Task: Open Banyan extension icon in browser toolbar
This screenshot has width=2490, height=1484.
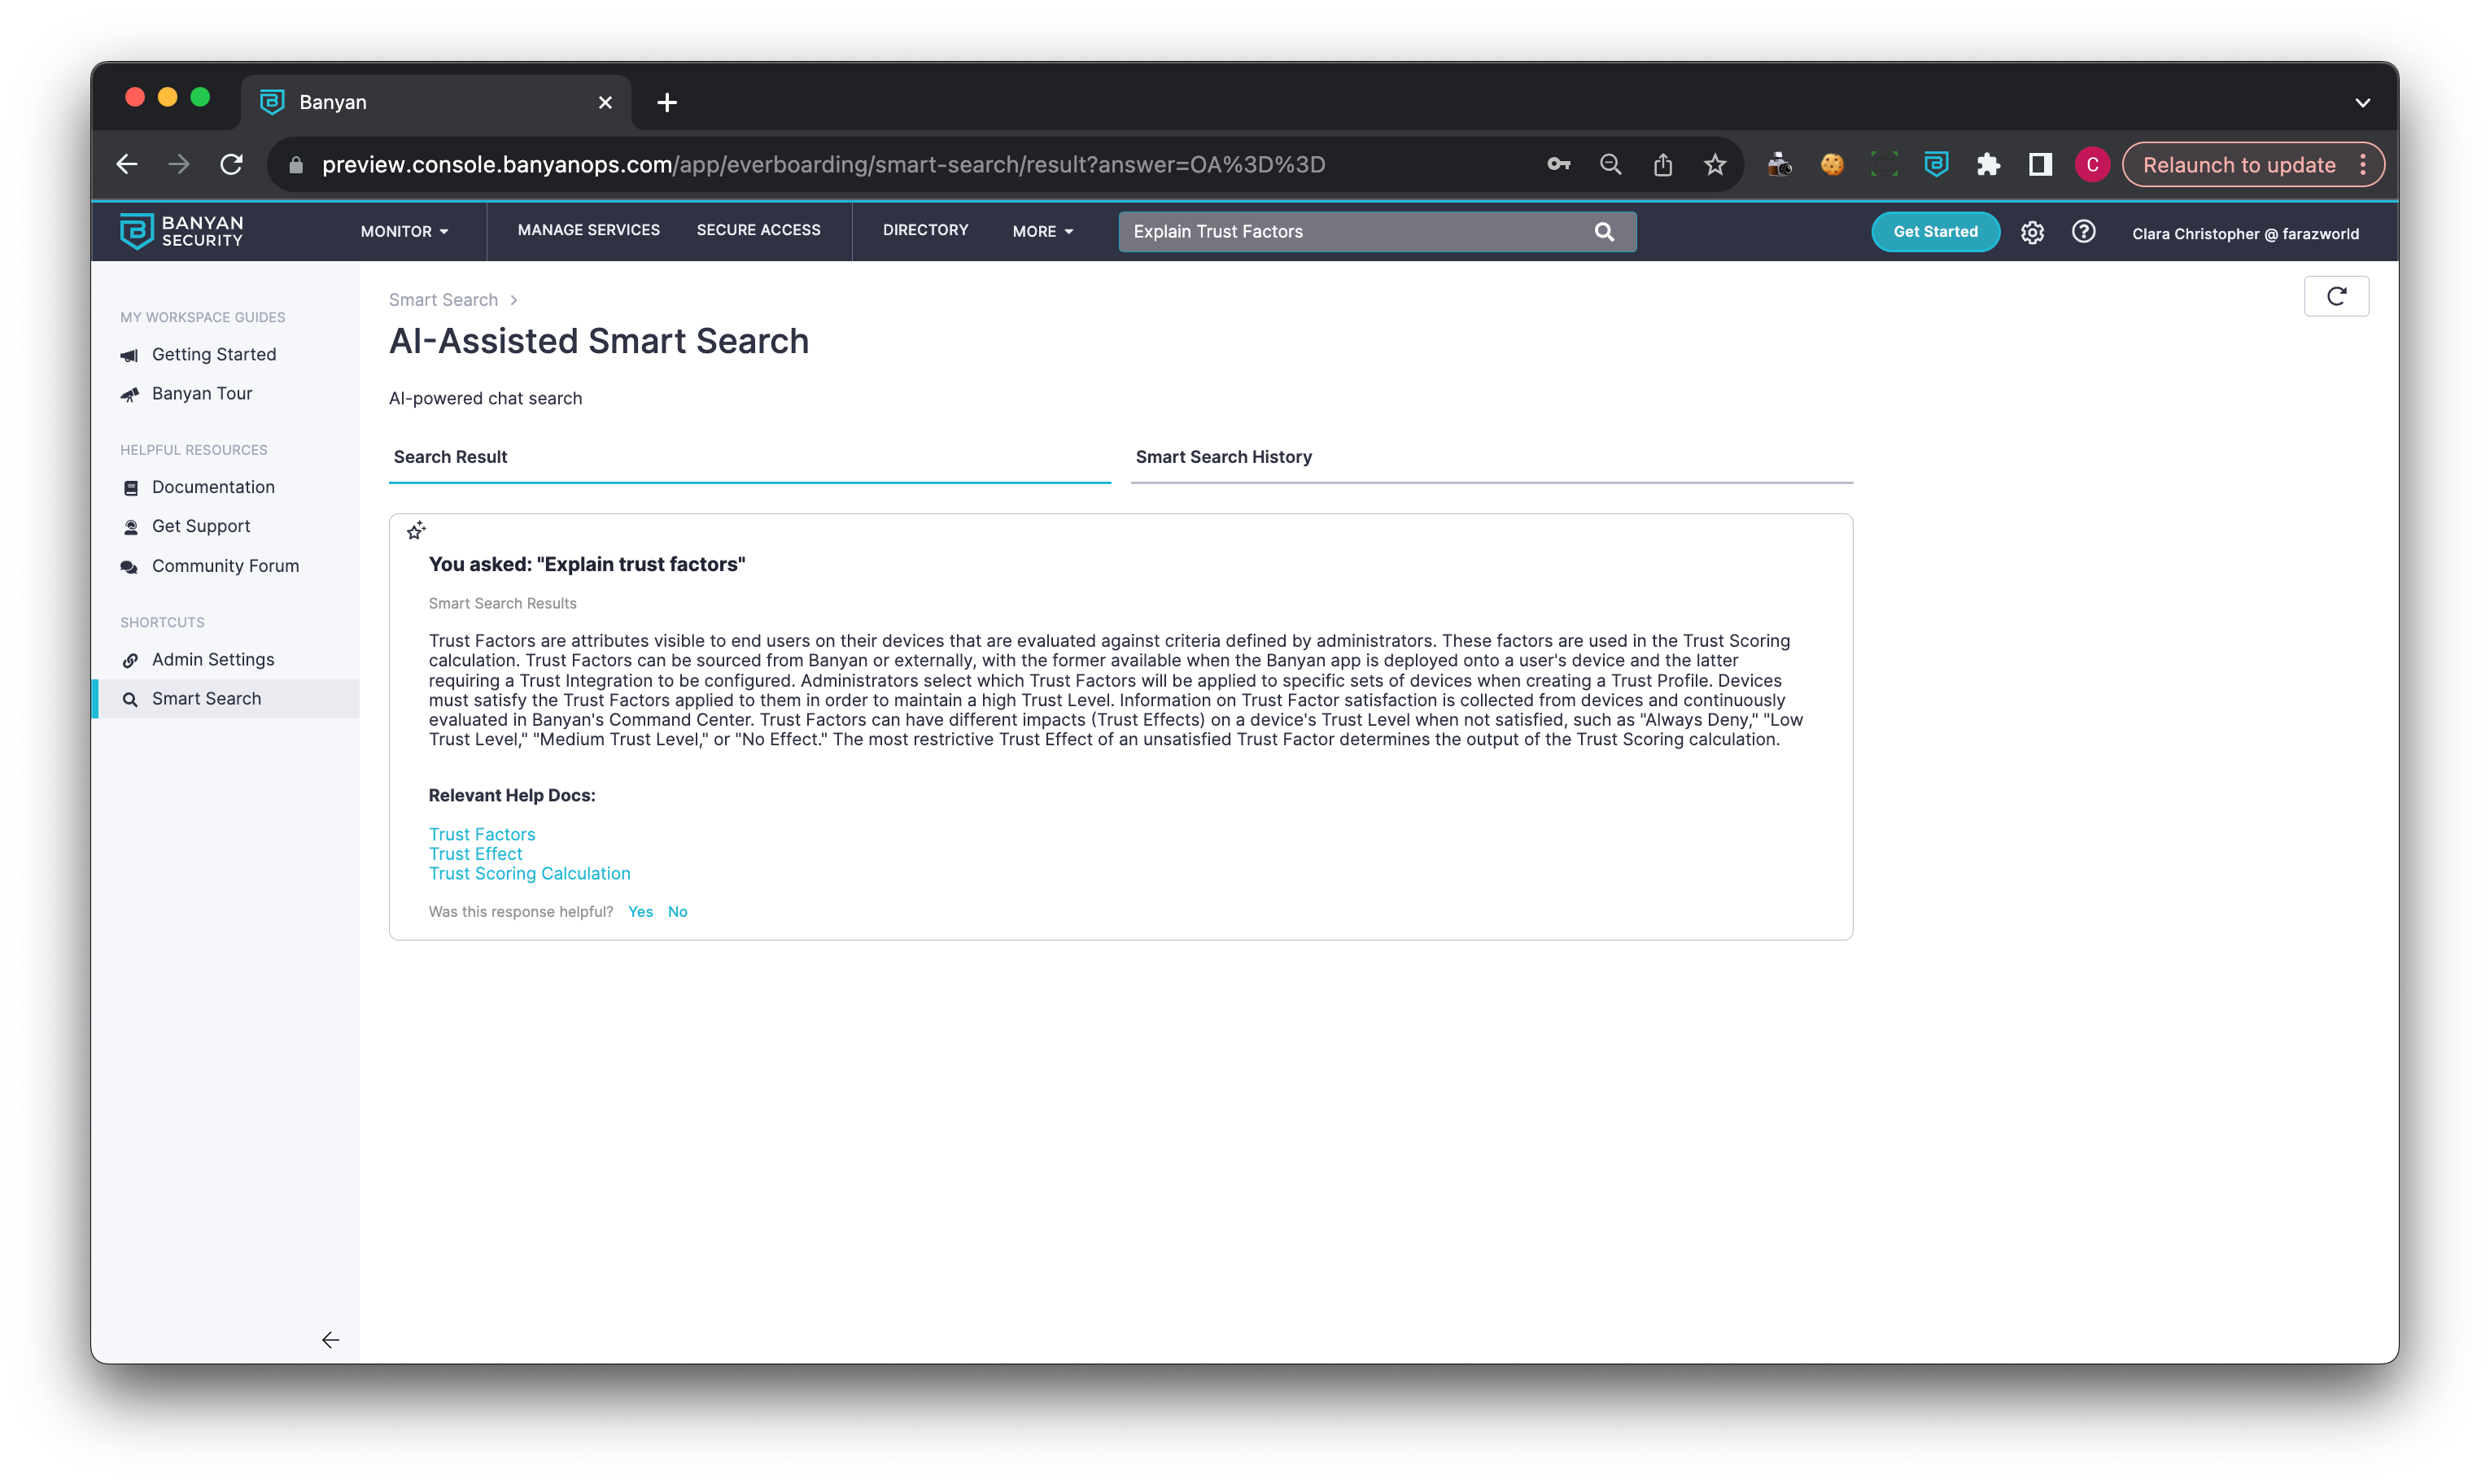Action: coord(1935,165)
